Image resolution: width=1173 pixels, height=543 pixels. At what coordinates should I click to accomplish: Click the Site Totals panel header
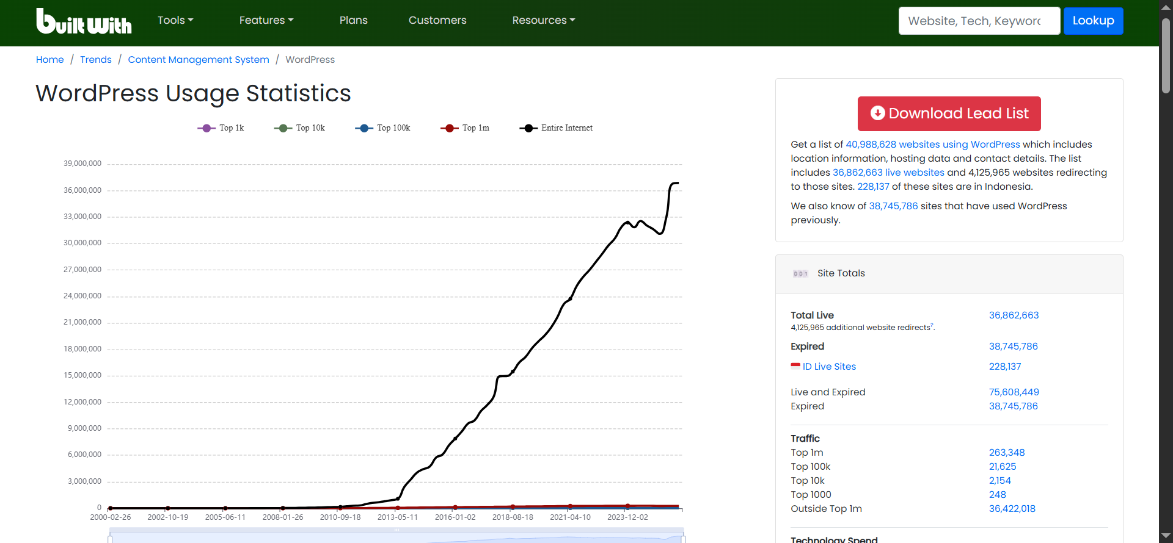[949, 274]
